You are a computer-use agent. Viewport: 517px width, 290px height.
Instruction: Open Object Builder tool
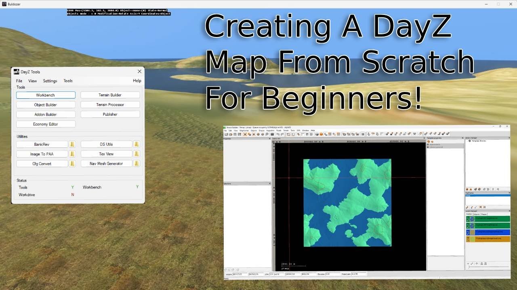46,105
